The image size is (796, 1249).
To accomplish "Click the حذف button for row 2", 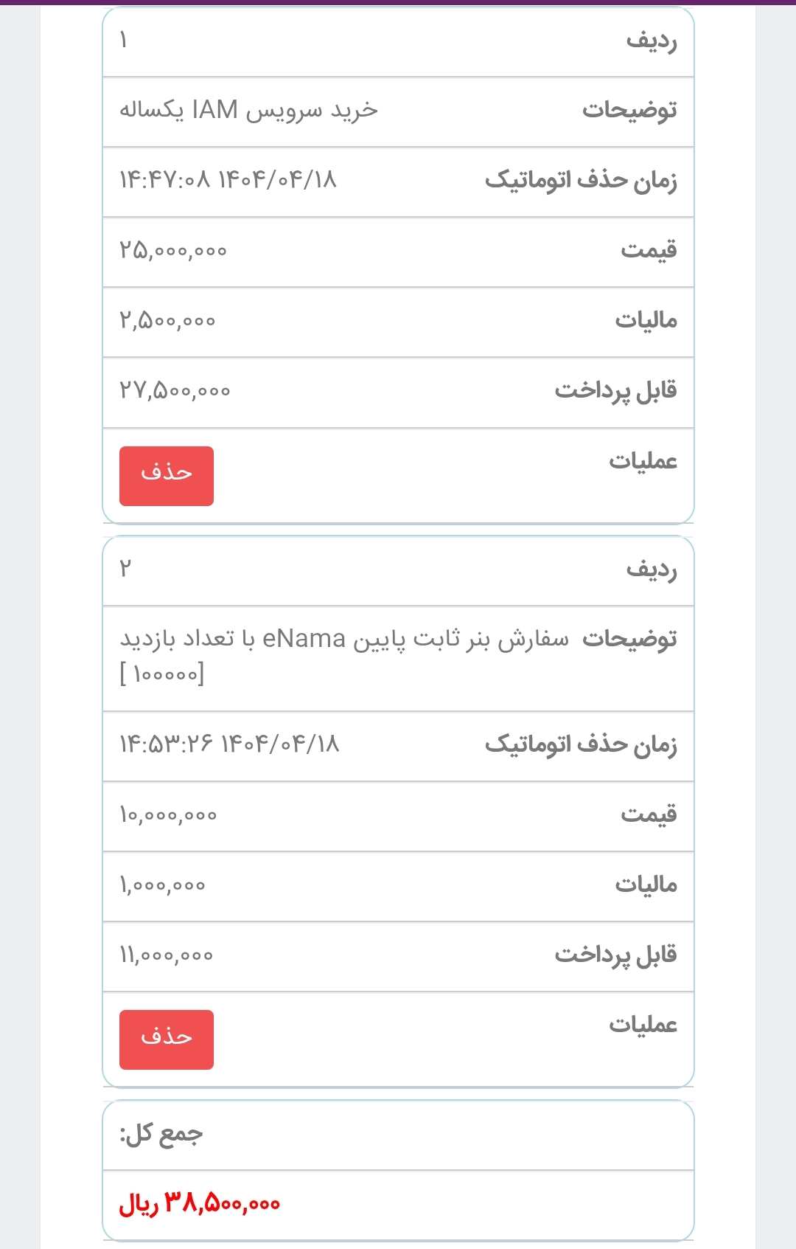I will click(x=166, y=1039).
